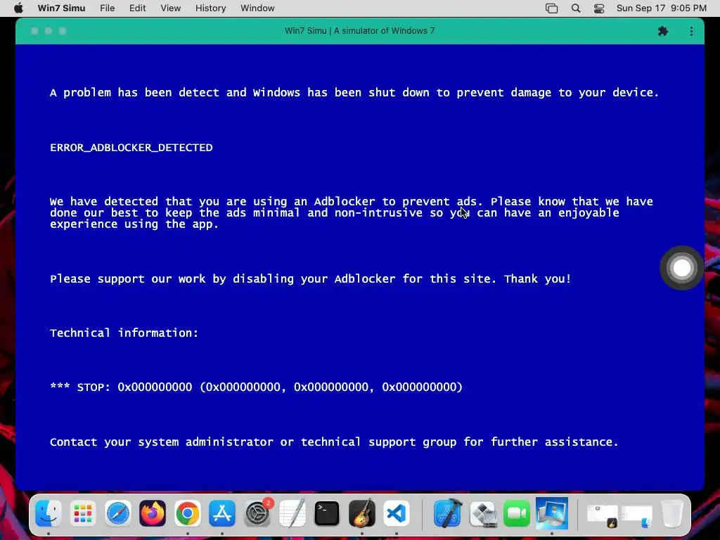The height and width of the screenshot is (540, 720).
Task: Open the Win7 Simu app menu
Action: (x=61, y=8)
